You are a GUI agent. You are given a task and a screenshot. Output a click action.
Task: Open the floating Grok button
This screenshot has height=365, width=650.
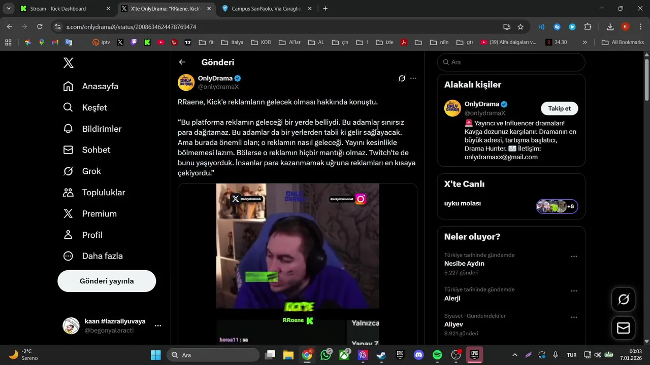(x=623, y=300)
